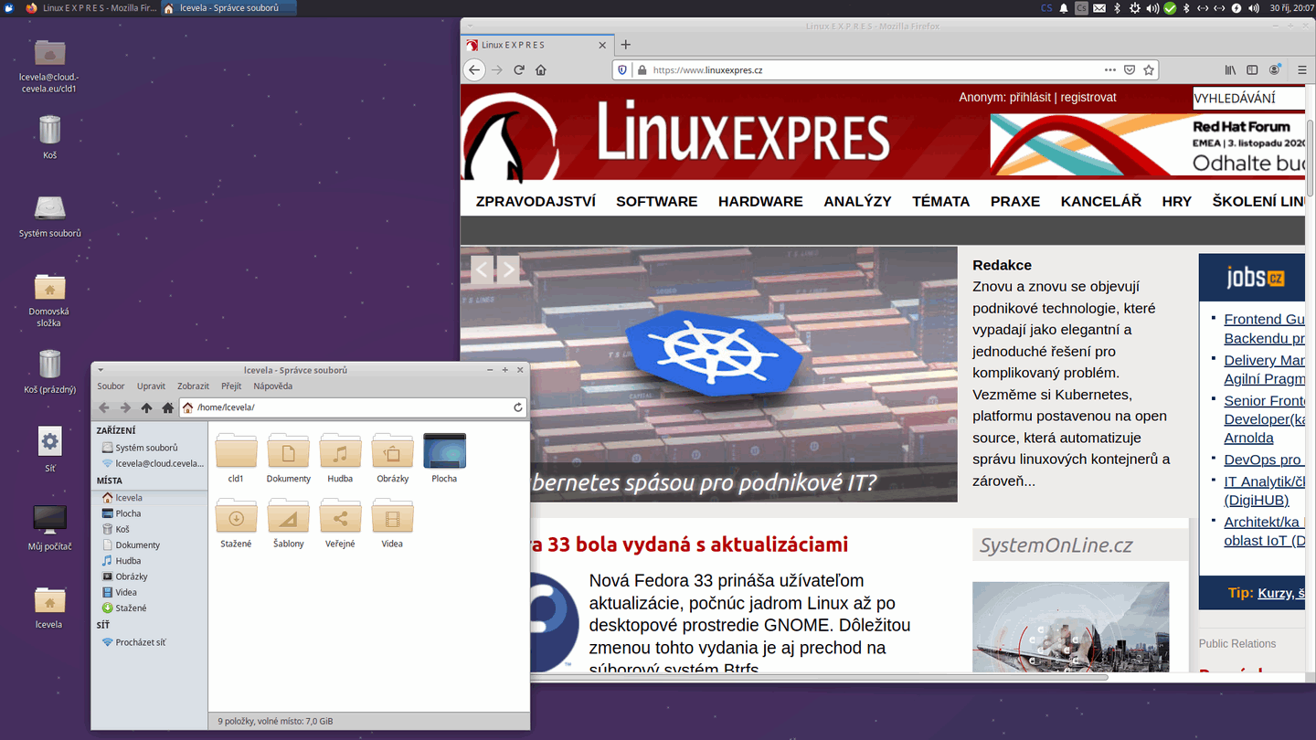Click the přihlásit login link
This screenshot has height=740, width=1316.
(1030, 97)
